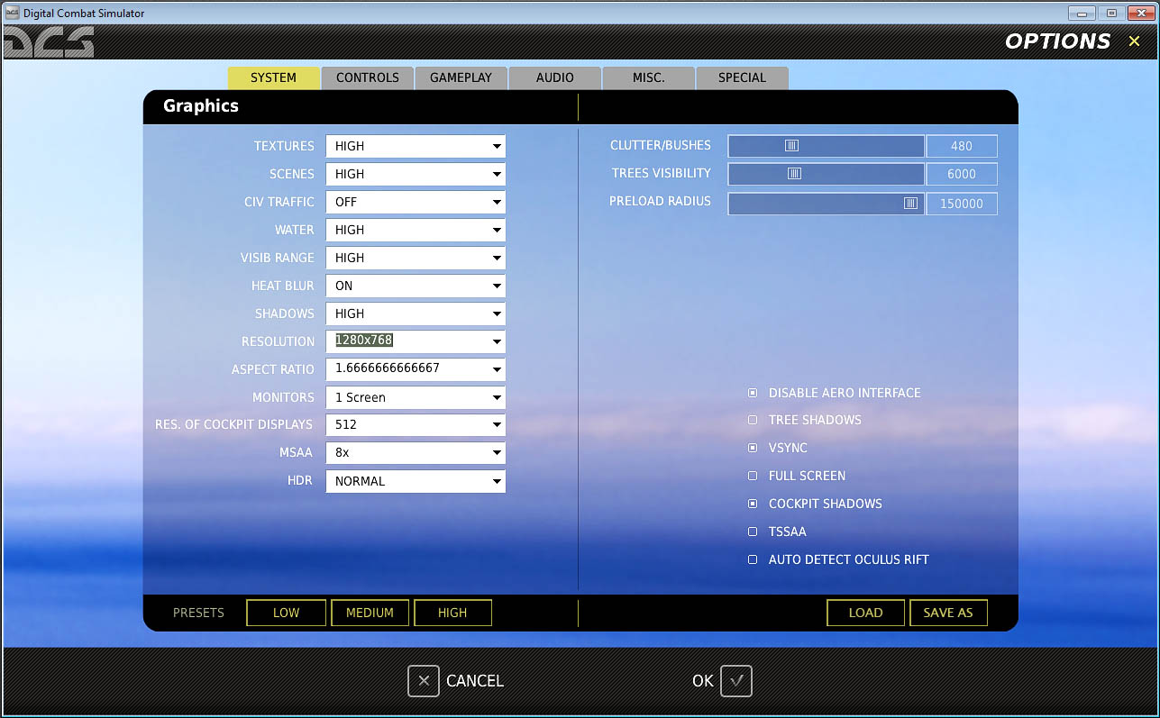1160x718 pixels.
Task: Click the app icon in title bar
Action: click(12, 13)
